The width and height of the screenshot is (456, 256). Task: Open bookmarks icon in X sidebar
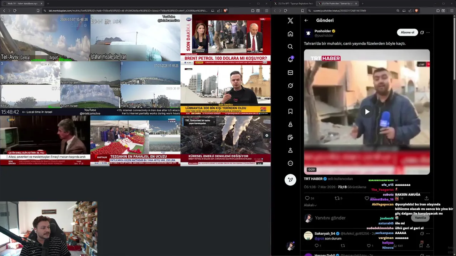(x=290, y=111)
